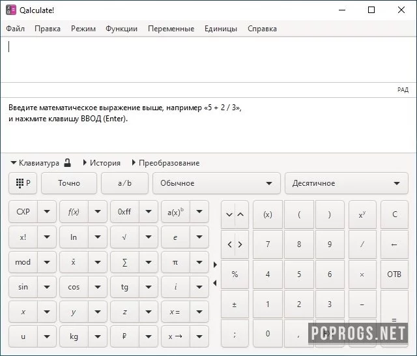417x356 pixels.
Task: Click the left-pointing keypad switch arrow
Action: 215,283
